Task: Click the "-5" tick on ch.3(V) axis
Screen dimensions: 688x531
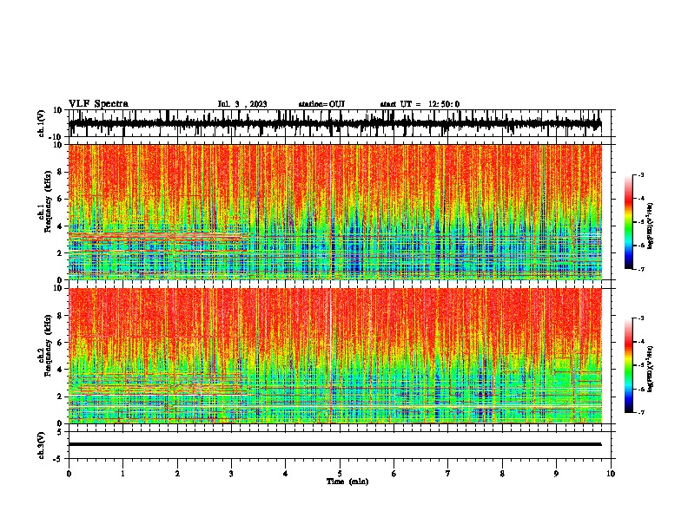Action: click(x=58, y=459)
